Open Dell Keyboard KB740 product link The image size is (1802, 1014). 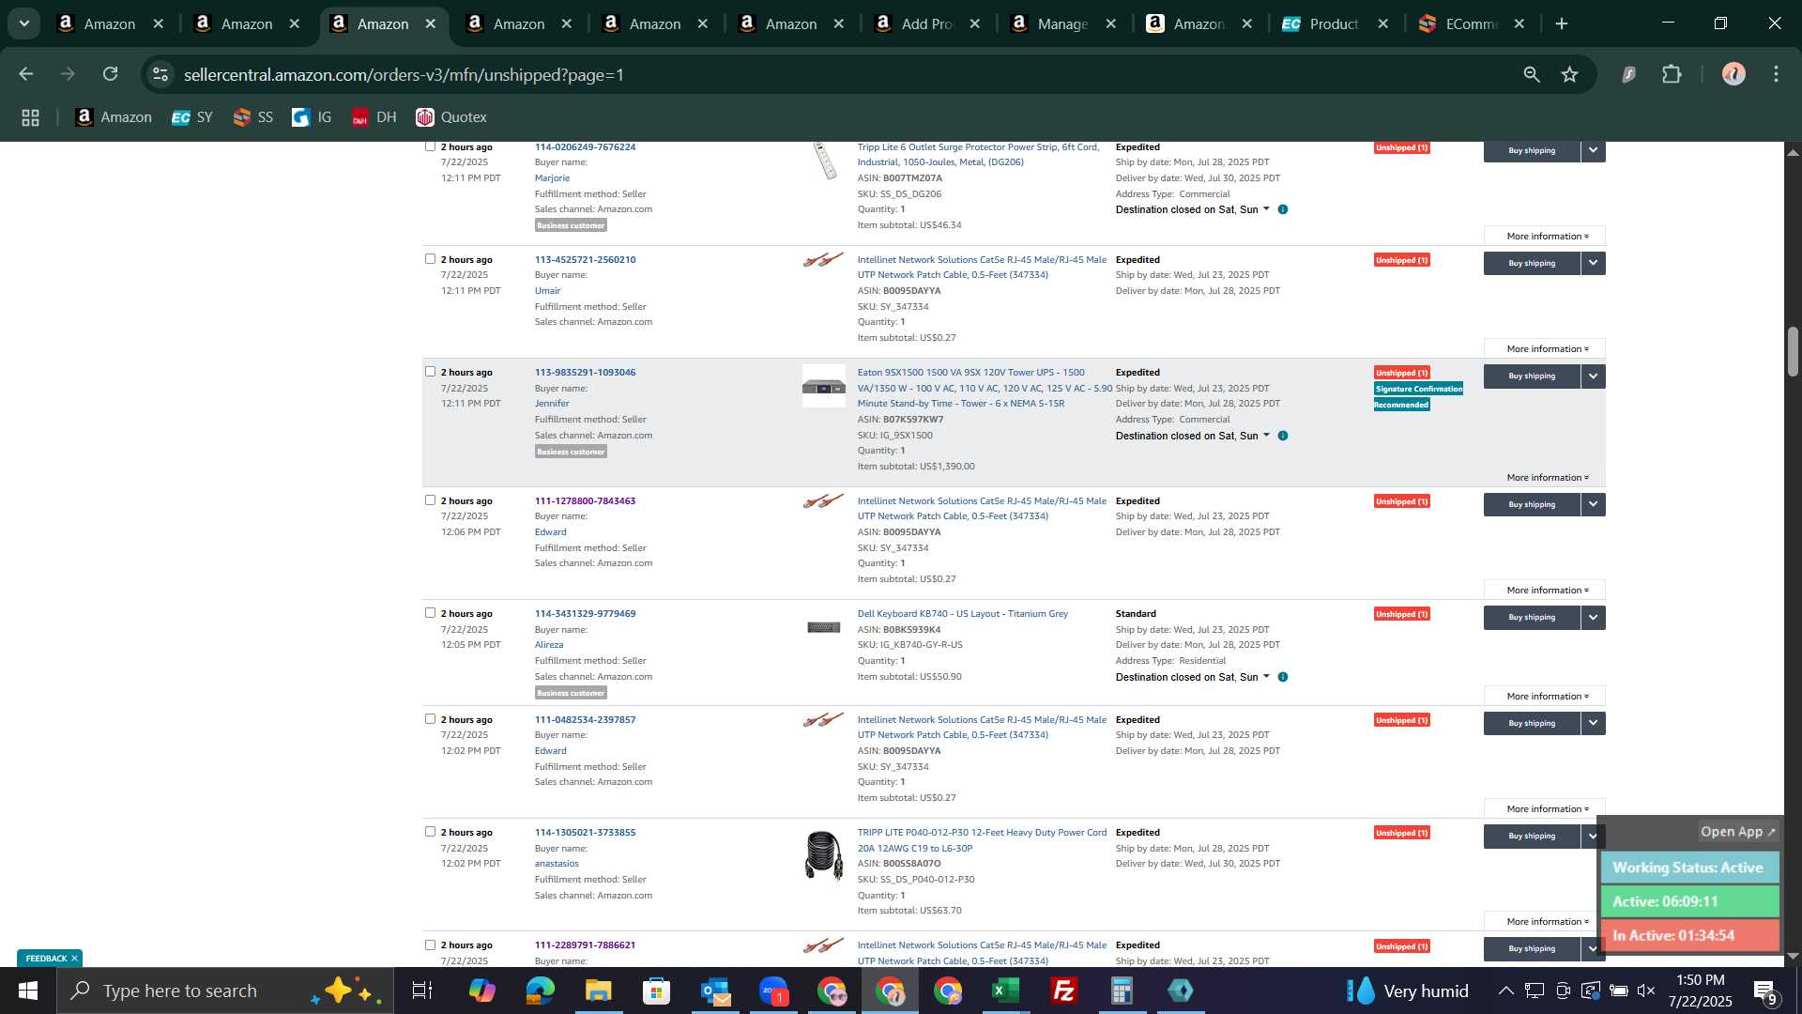click(x=962, y=614)
